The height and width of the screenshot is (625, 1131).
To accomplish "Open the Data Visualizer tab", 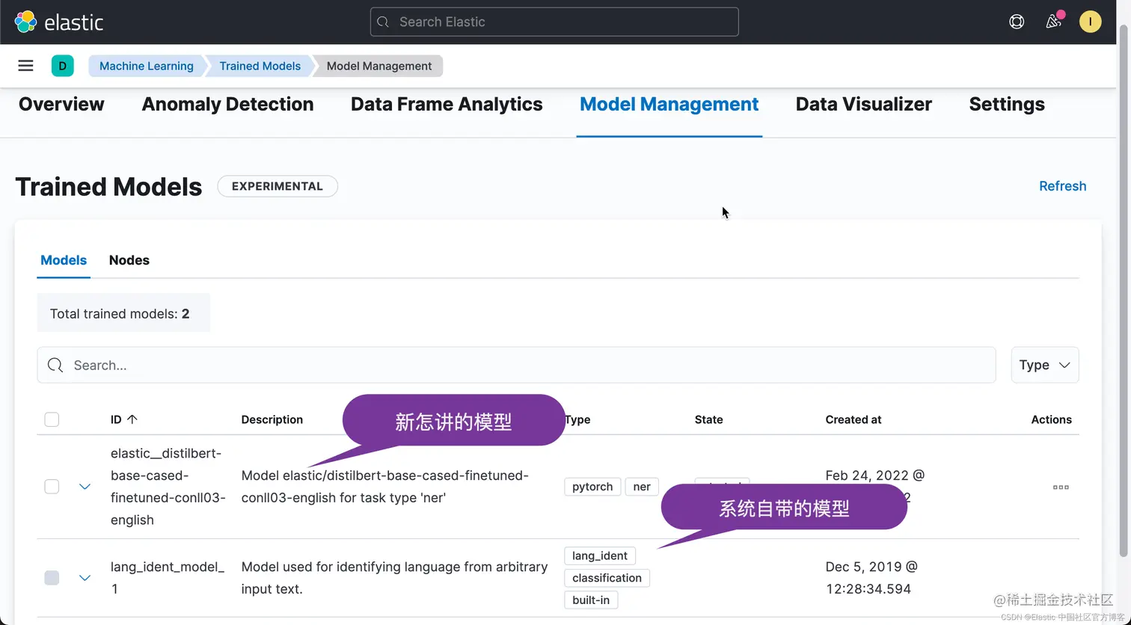I will click(864, 104).
